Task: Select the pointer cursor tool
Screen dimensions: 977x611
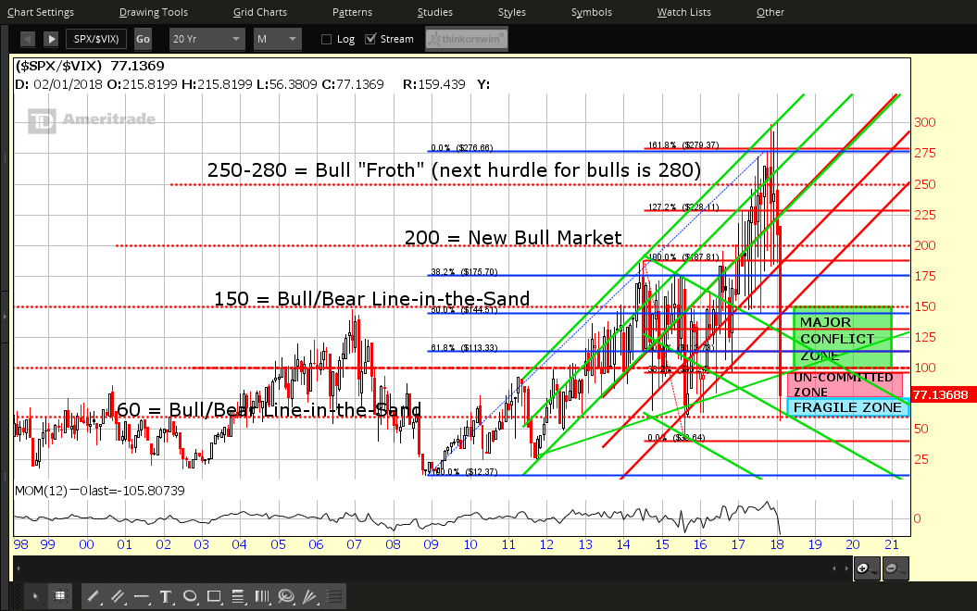Action: pos(35,596)
